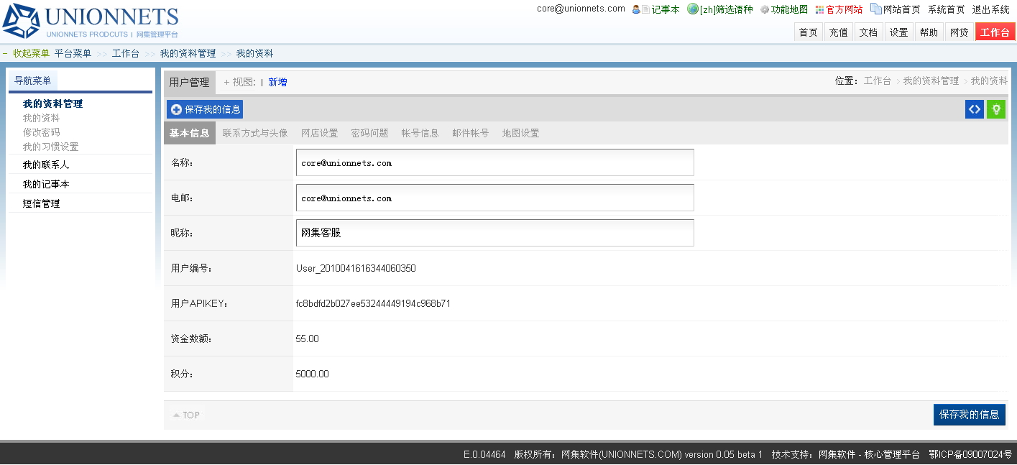1017x465 pixels.
Task: Click the colorful grid icon beside 官方网站
Action: 819,10
